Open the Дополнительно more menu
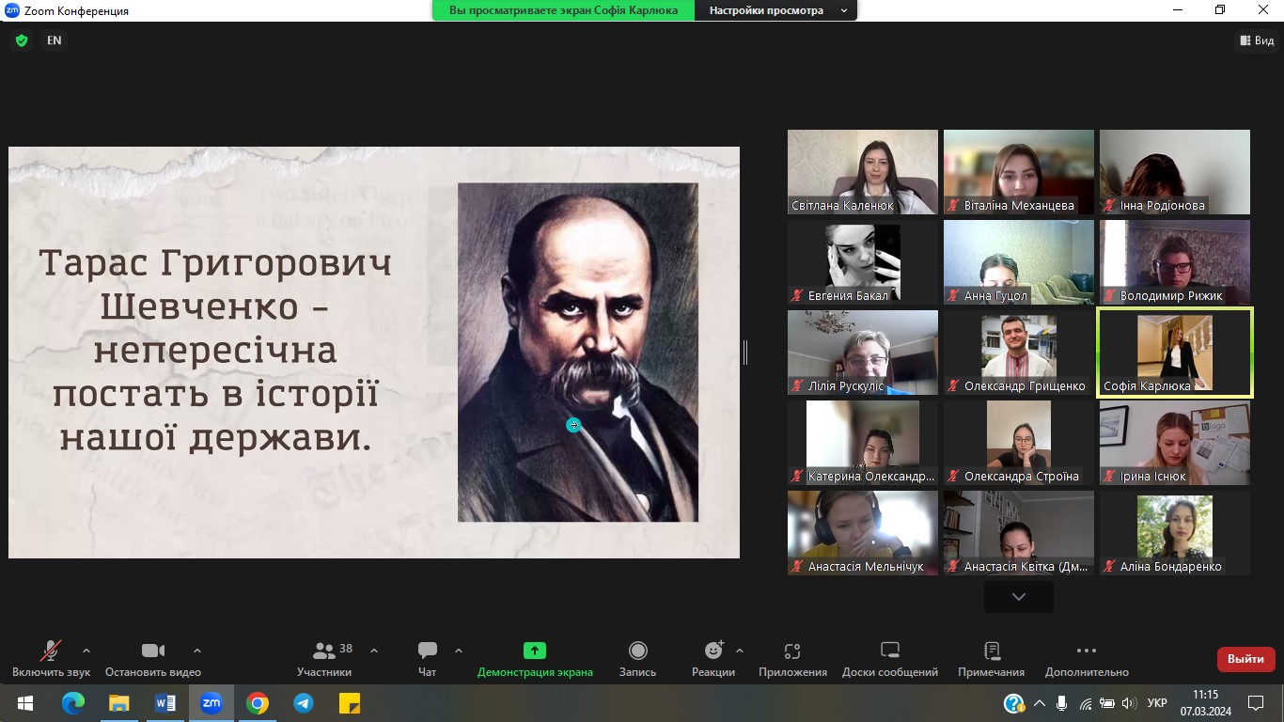This screenshot has width=1284, height=722. tap(1086, 651)
